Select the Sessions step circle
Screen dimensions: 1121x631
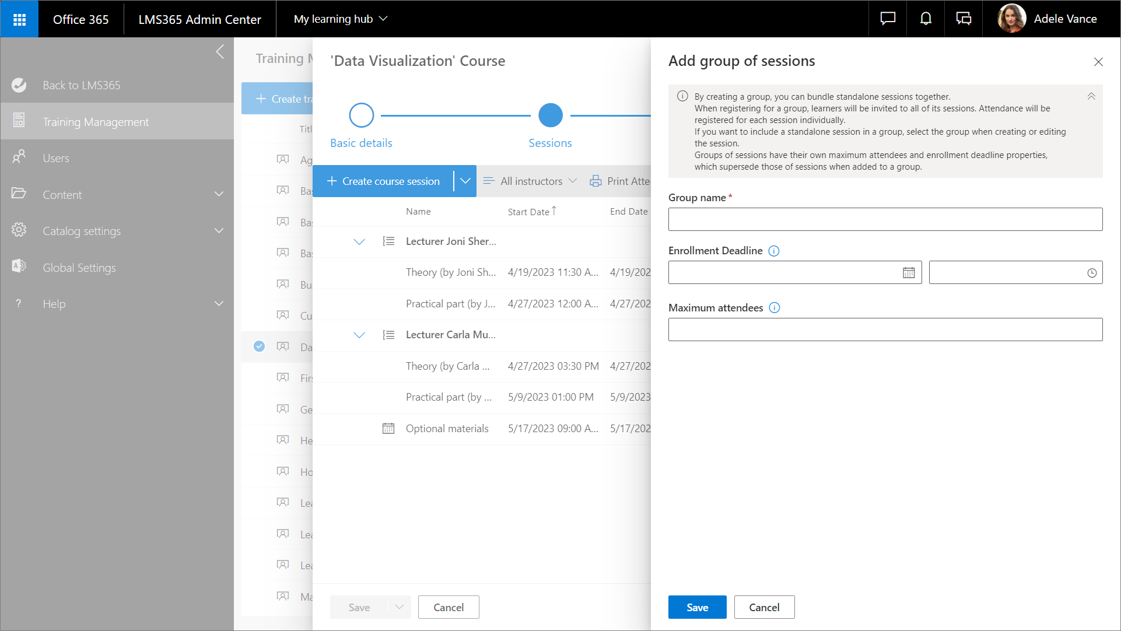click(x=550, y=115)
